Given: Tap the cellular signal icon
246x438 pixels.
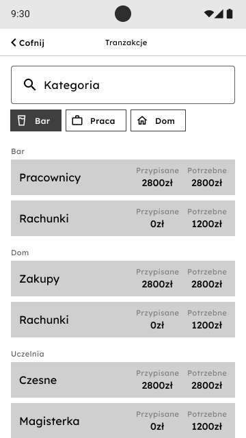Looking at the screenshot, I should (x=219, y=14).
